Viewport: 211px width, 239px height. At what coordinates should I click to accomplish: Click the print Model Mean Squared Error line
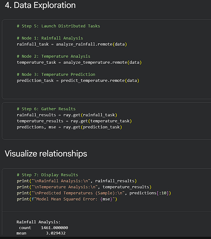pyautogui.click(x=67, y=199)
